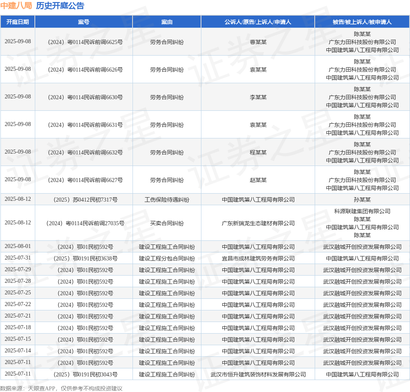Click the hearing date 2025-07-25
This screenshot has width=410, height=392.
18,293
